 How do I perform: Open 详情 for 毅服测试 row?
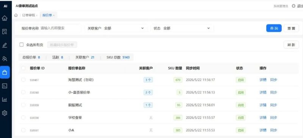pyautogui.click(x=263, y=105)
